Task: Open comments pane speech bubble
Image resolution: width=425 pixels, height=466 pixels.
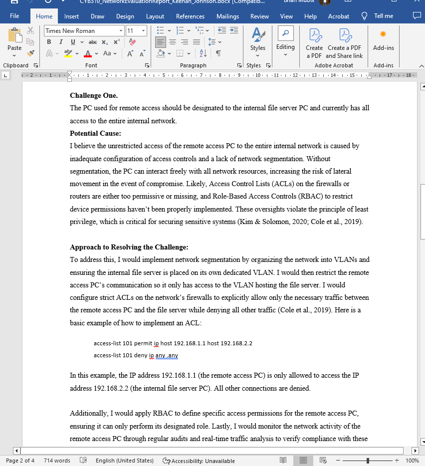Action: [x=417, y=16]
